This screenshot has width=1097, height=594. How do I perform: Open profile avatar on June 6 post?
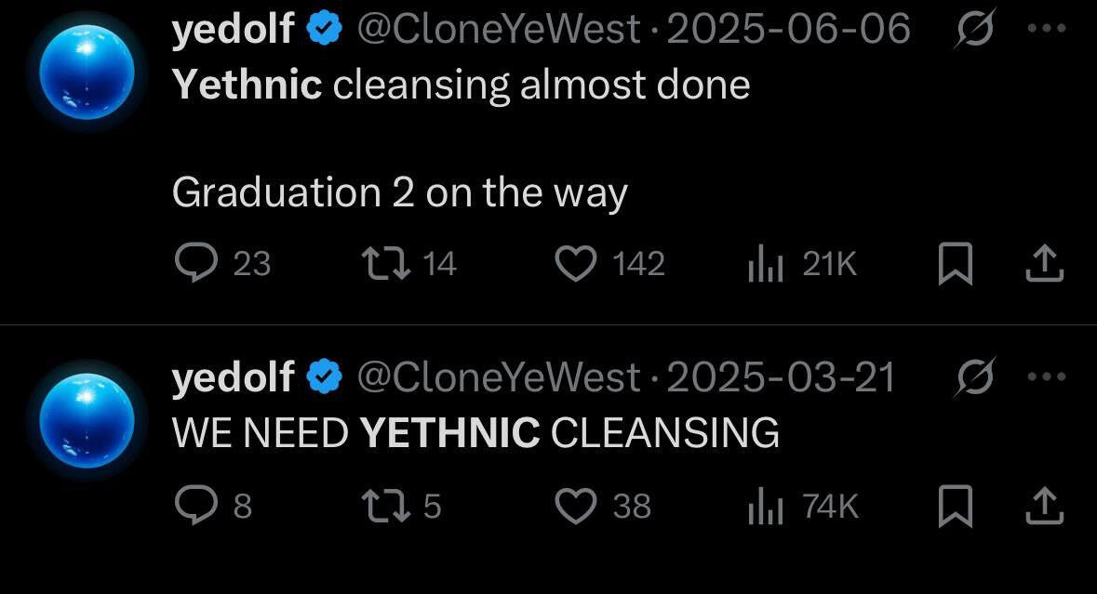point(87,72)
